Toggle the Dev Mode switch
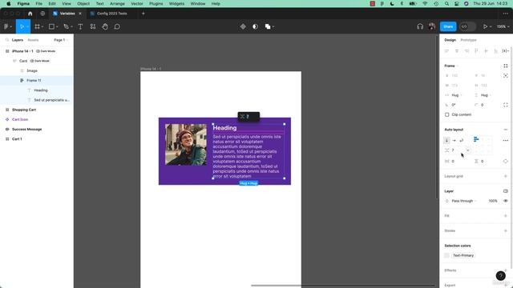The width and height of the screenshot is (513, 288). point(467,26)
